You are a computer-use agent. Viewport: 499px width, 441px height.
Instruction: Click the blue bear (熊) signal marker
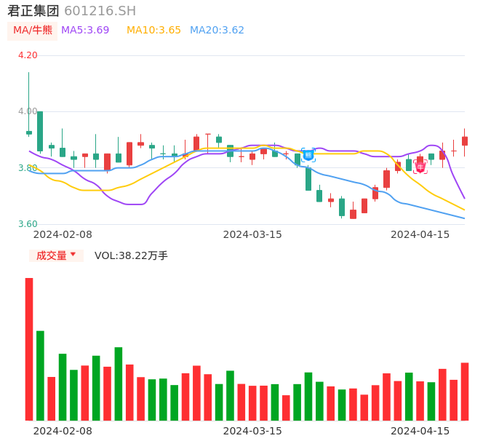(x=308, y=154)
